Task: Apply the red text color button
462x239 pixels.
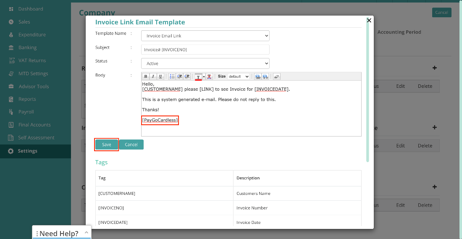Action: 198,76
